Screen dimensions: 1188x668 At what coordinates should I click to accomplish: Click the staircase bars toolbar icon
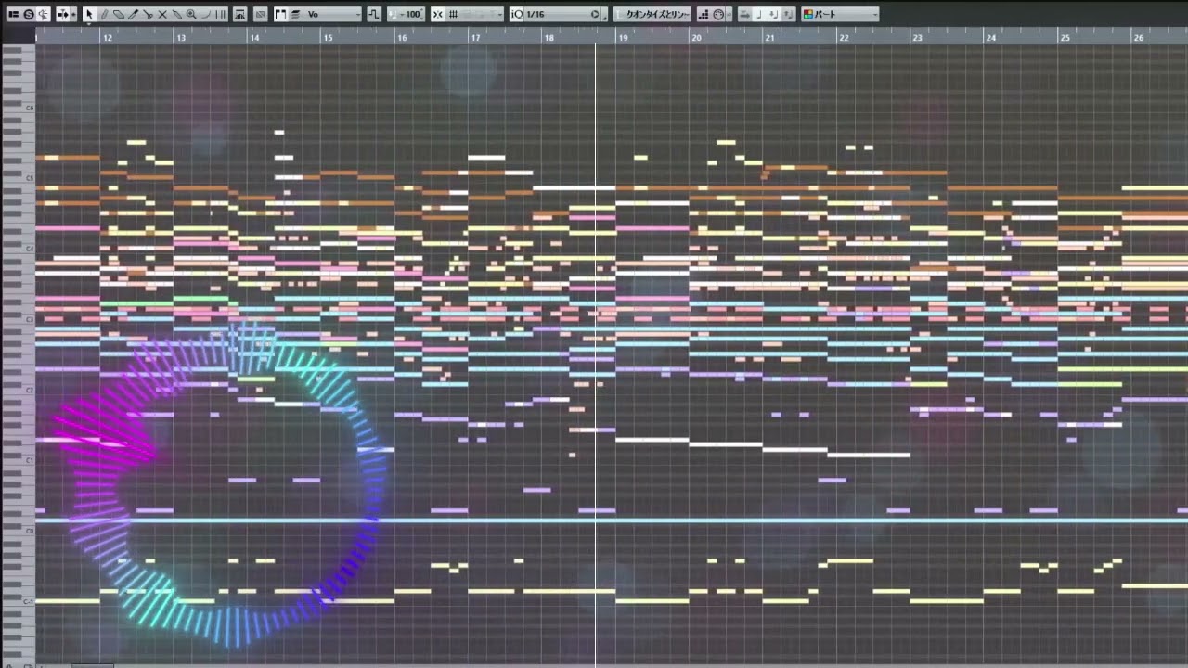[704, 14]
